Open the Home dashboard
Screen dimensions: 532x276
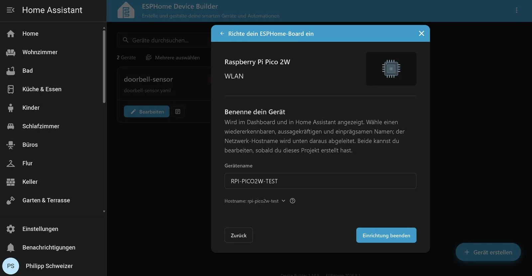[x=53, y=34]
